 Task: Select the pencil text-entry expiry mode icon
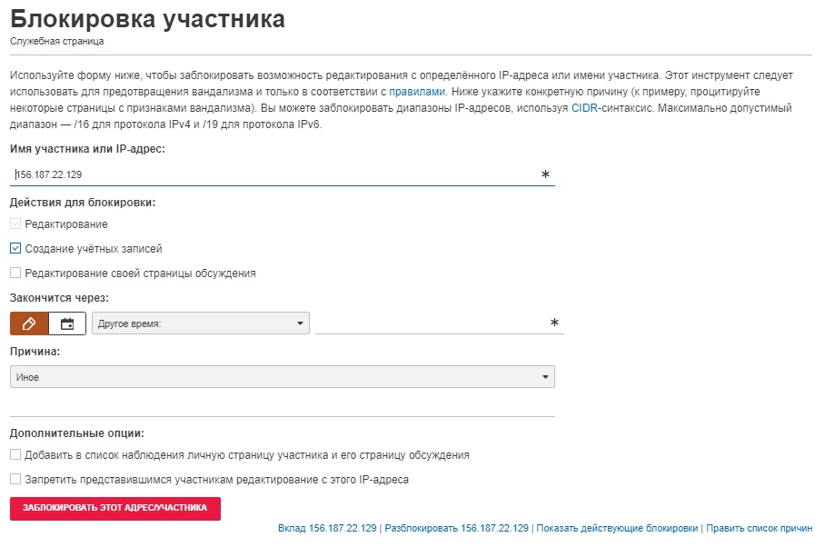(x=29, y=323)
